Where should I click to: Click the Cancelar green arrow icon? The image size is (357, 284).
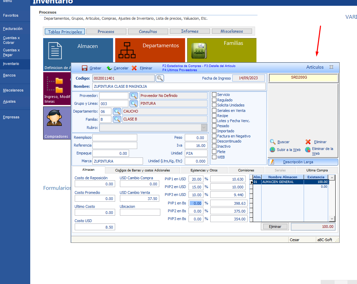(109, 68)
